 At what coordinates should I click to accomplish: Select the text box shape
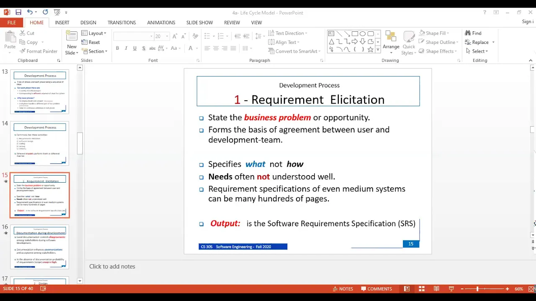pyautogui.click(x=331, y=33)
